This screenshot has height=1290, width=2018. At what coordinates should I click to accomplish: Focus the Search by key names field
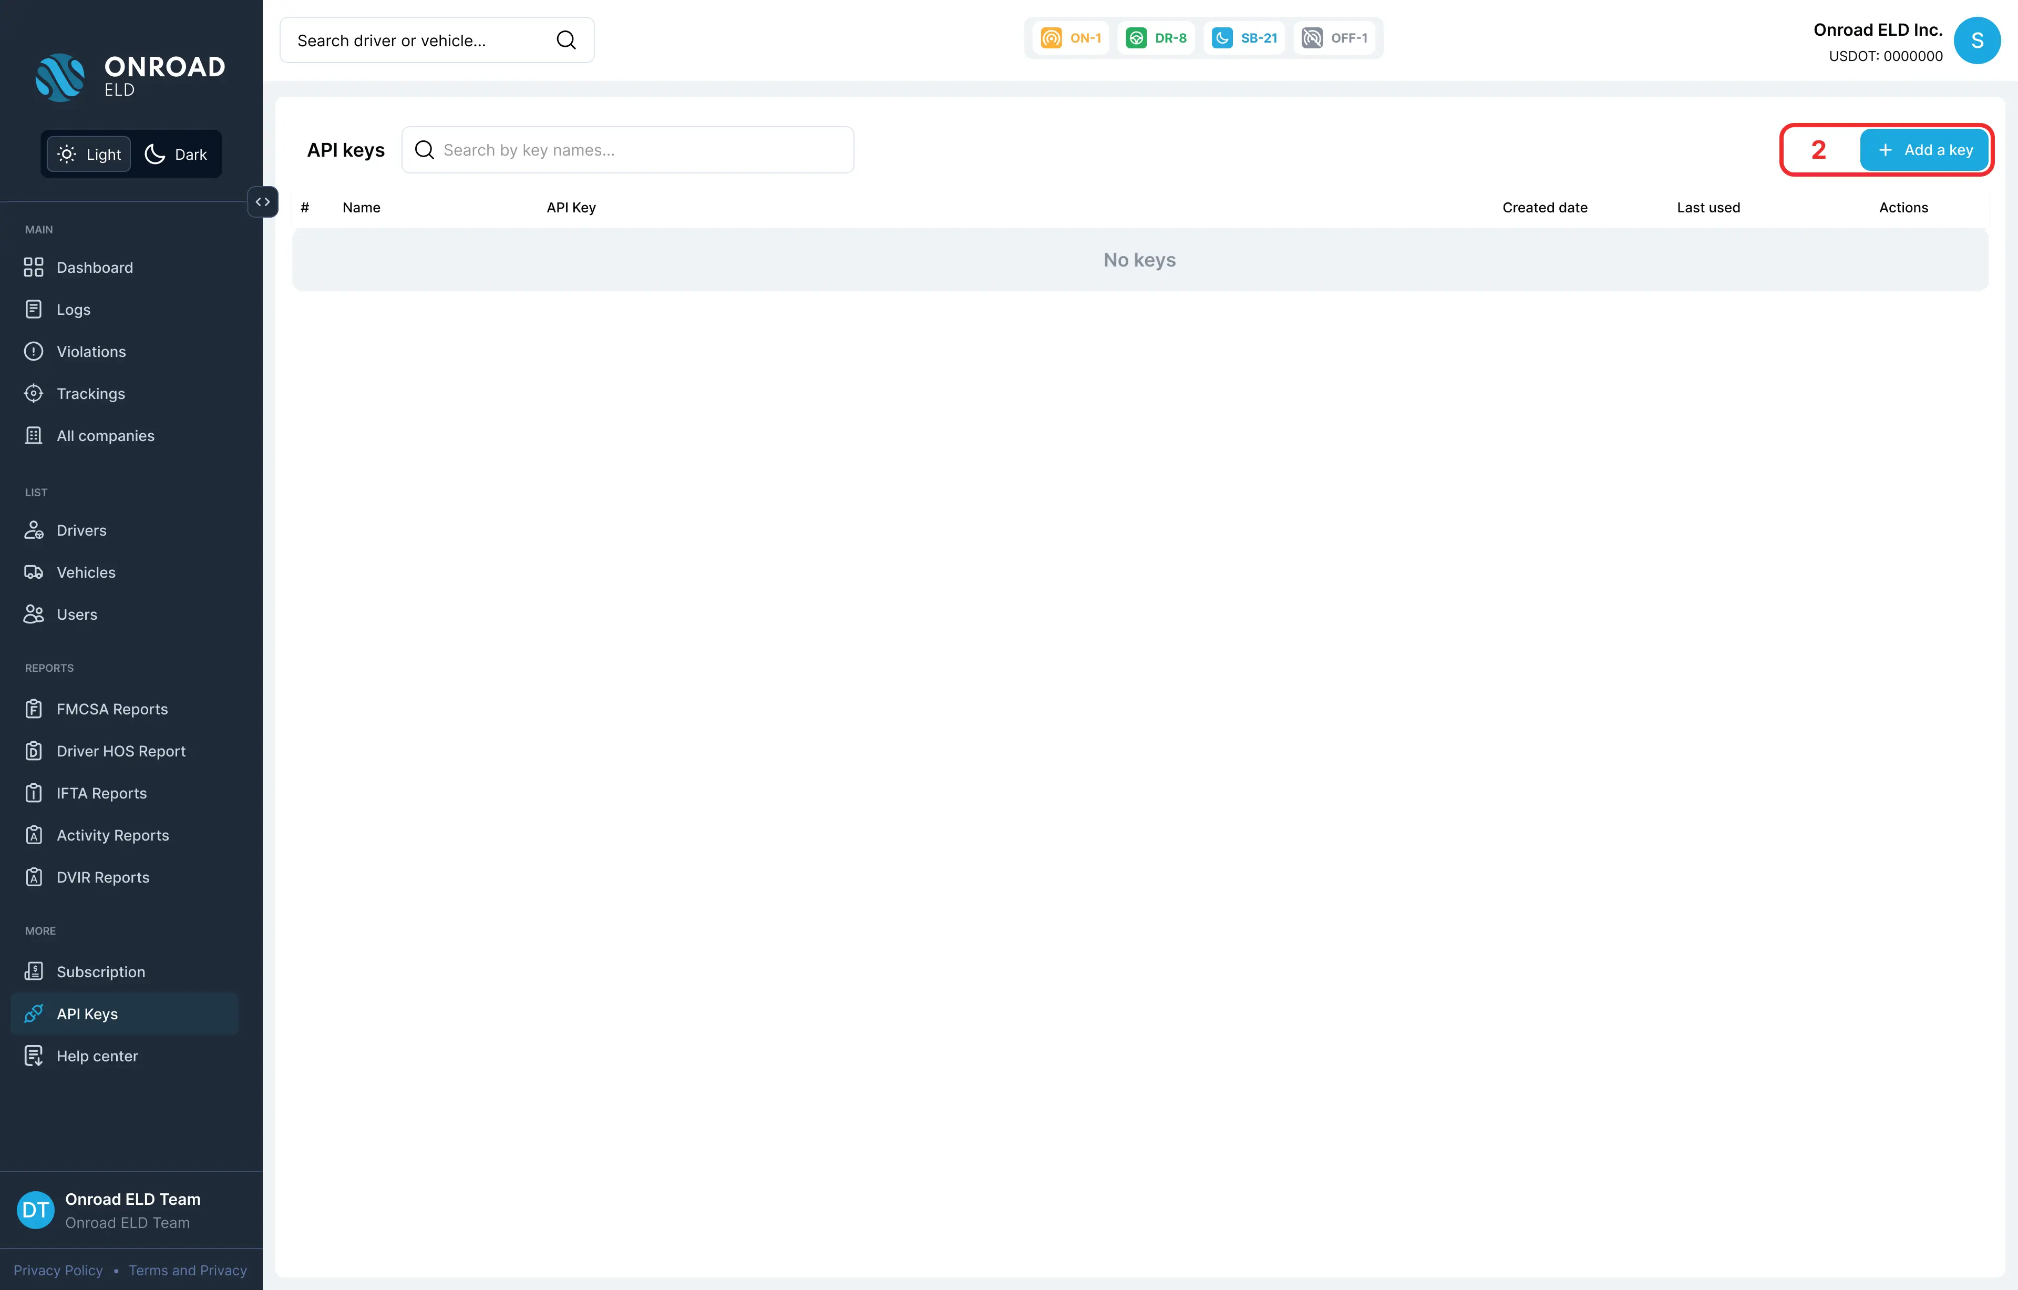(627, 150)
